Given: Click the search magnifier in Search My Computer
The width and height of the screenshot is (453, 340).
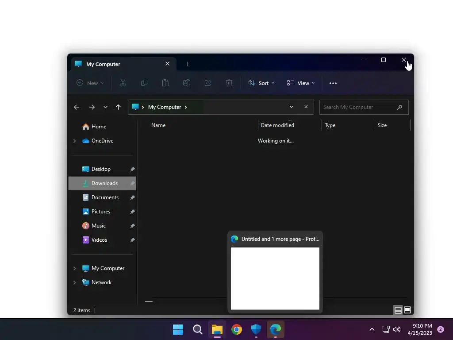Looking at the screenshot, I should 399,107.
